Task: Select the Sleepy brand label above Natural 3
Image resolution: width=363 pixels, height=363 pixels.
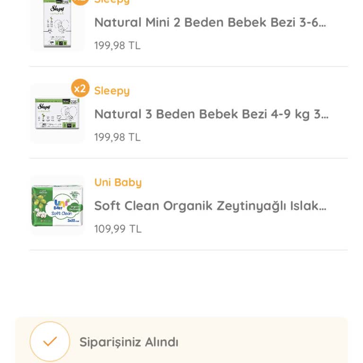Action: point(112,91)
